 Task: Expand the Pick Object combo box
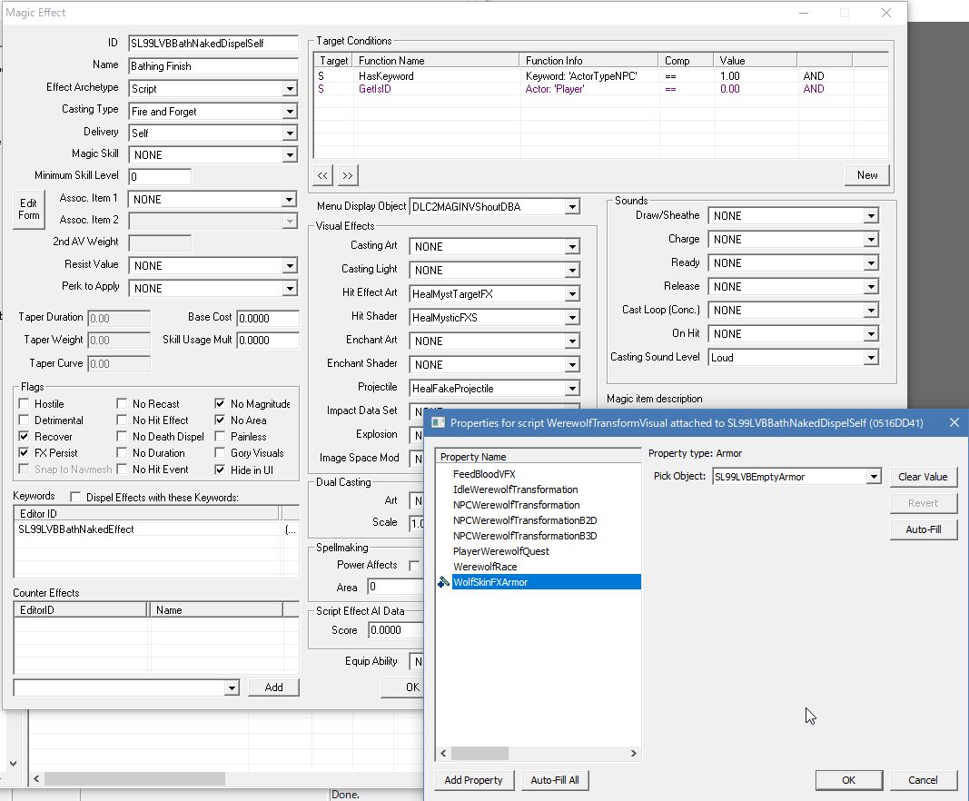(x=873, y=477)
